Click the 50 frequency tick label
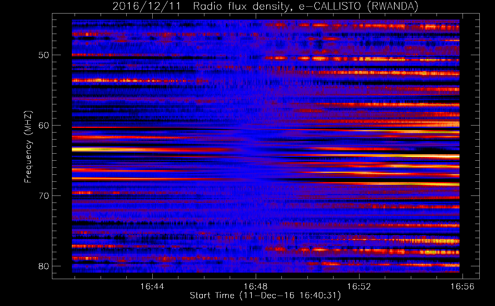 click(44, 55)
